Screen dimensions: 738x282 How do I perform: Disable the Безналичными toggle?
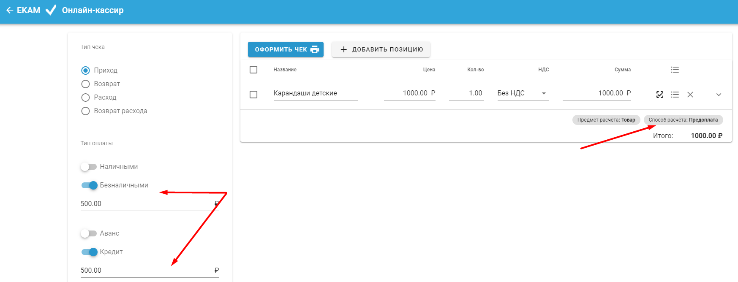click(x=90, y=185)
